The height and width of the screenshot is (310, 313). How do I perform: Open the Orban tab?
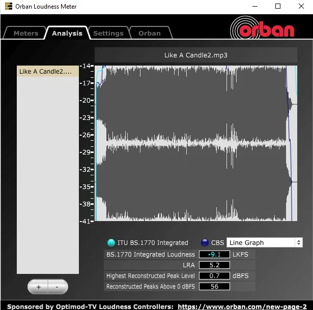(149, 33)
